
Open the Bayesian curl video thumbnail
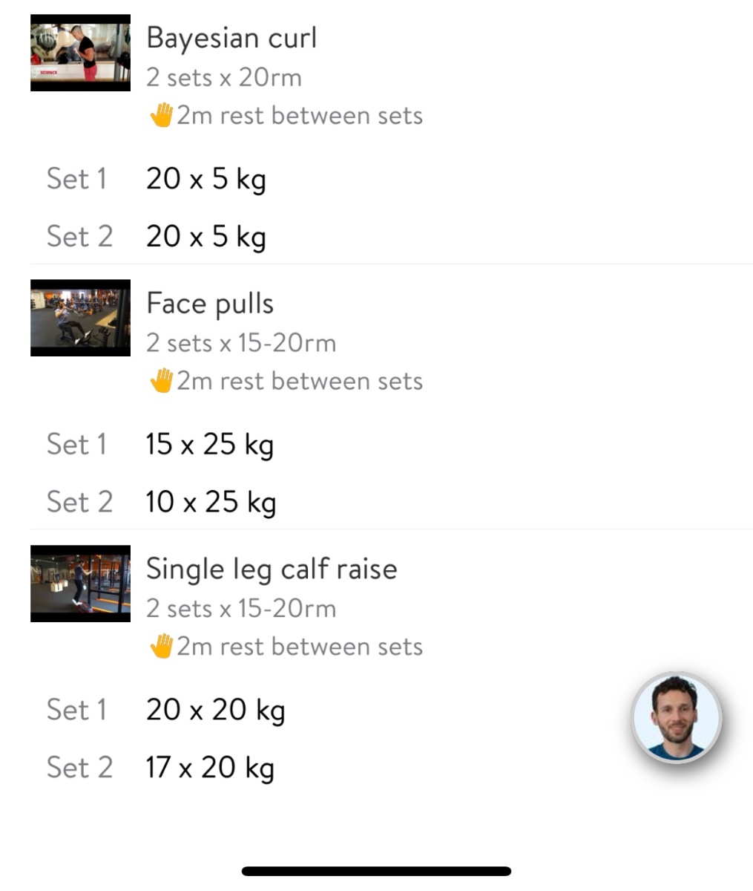click(x=80, y=53)
